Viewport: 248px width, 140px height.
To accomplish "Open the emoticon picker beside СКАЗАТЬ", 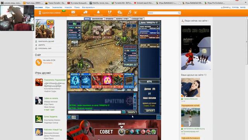I will point(124,112).
